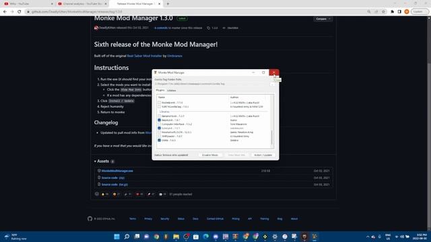Click the folder path browse button
This screenshot has width=431, height=242.
click(272, 84)
